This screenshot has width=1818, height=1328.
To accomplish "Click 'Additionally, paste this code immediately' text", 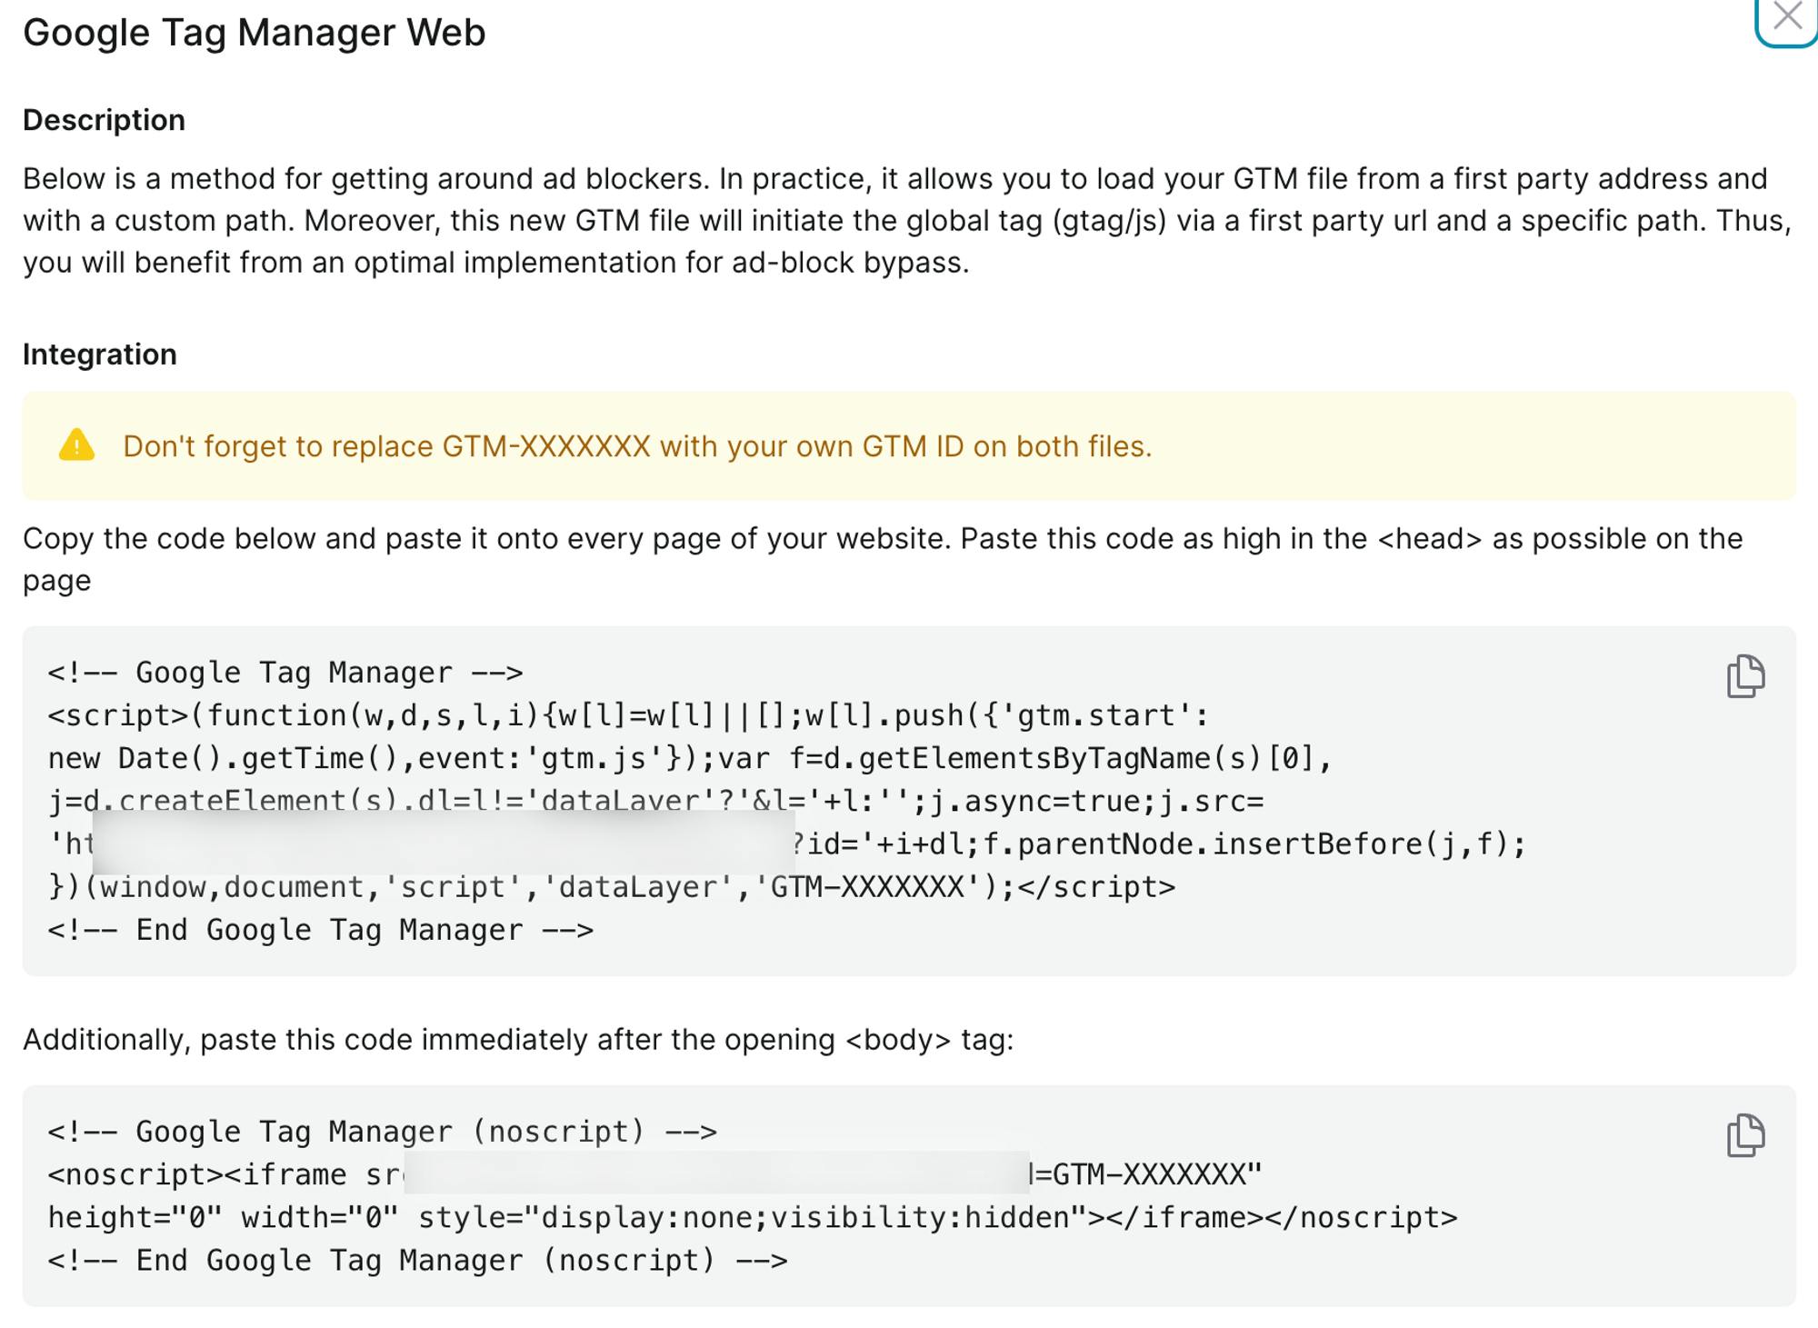I will [518, 1039].
